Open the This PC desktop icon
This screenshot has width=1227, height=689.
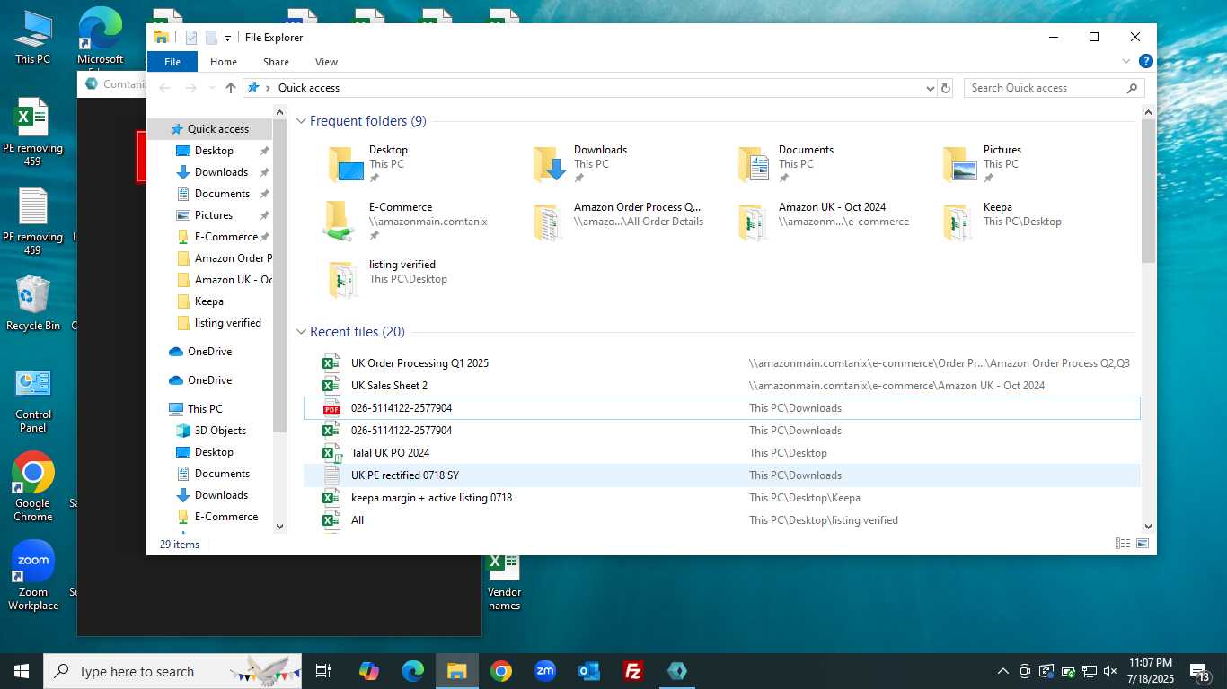(33, 38)
